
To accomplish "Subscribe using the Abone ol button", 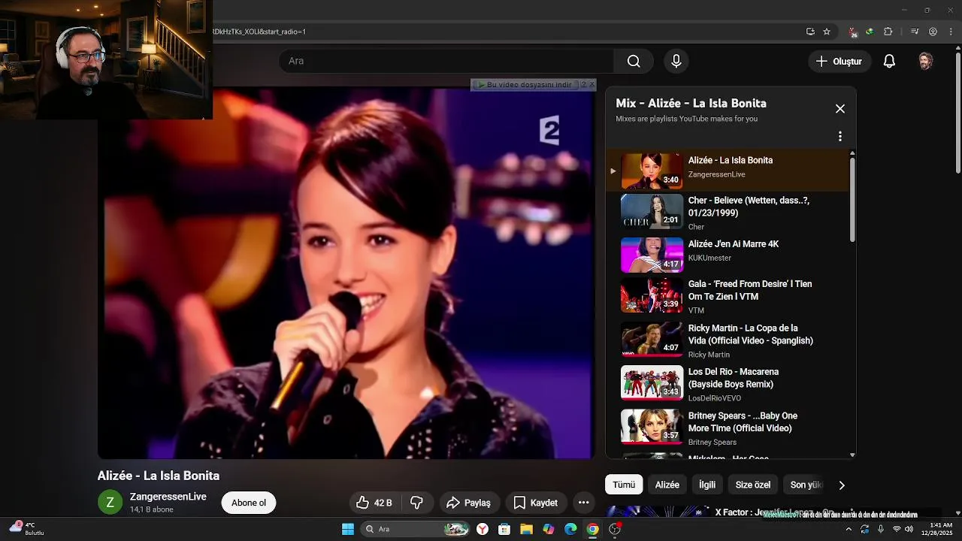I will click(x=249, y=503).
